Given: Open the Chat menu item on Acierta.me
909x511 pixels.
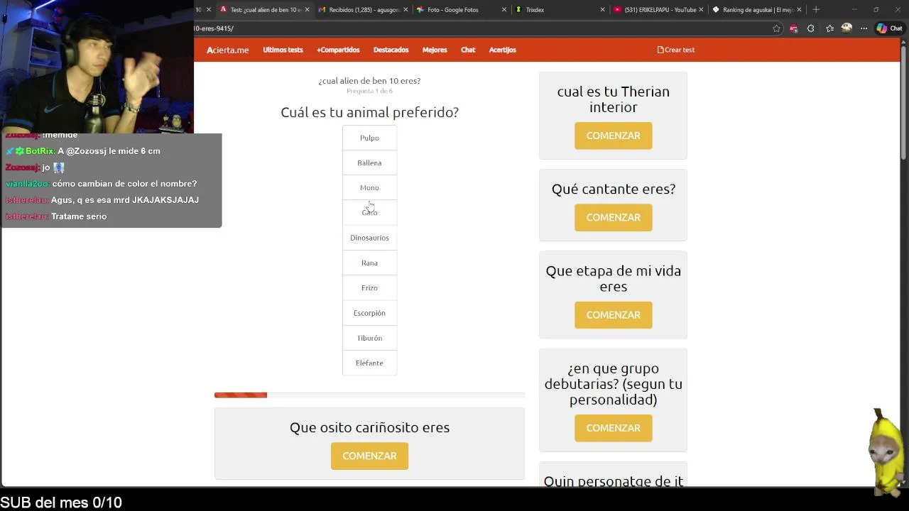Looking at the screenshot, I should (468, 50).
